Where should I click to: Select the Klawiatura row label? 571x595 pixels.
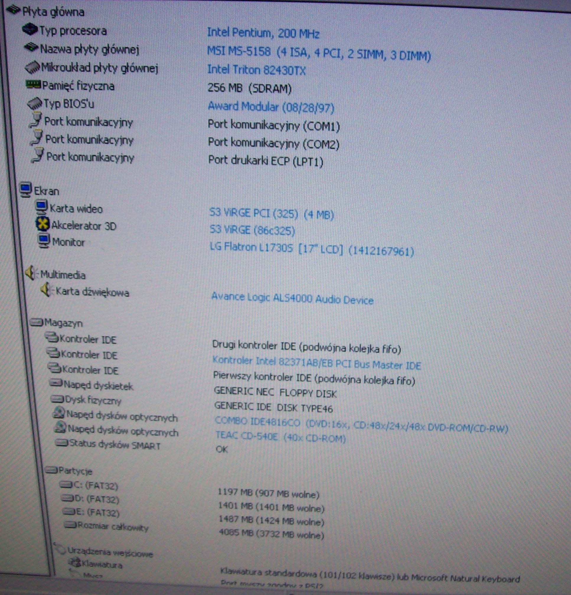coord(102,565)
